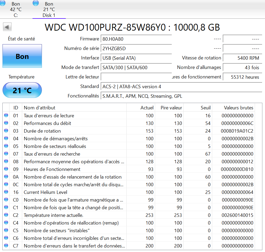Viewport: 265px width, 252px height.
Task: Click the Seuil column header
Action: coord(198,108)
